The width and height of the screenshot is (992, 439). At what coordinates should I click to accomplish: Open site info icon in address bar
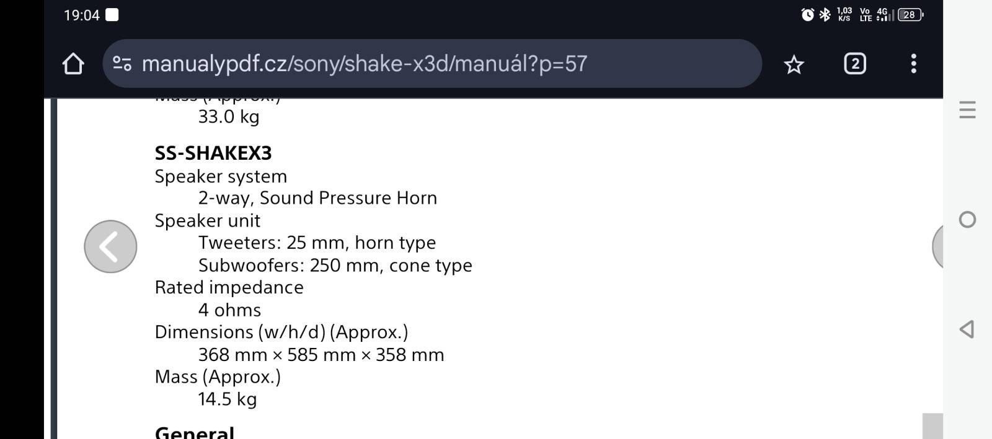click(x=122, y=63)
